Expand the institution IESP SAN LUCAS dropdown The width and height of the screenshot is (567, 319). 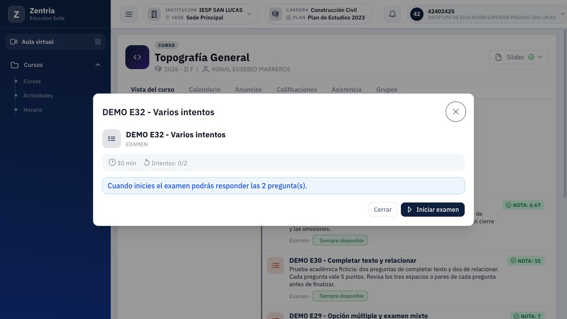pyautogui.click(x=201, y=14)
